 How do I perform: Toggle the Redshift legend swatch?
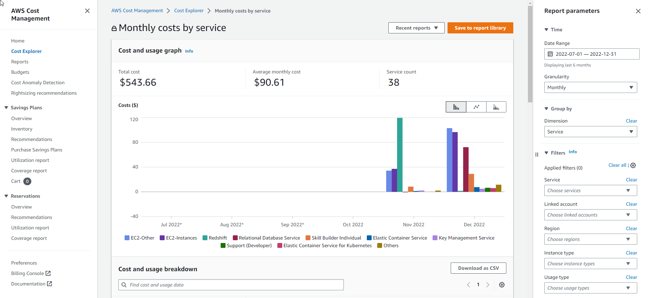205,238
